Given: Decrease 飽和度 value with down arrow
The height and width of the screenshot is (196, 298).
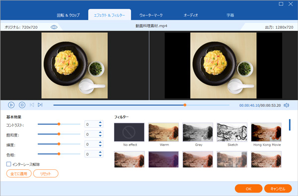Looking at the screenshot, I should (x=100, y=136).
